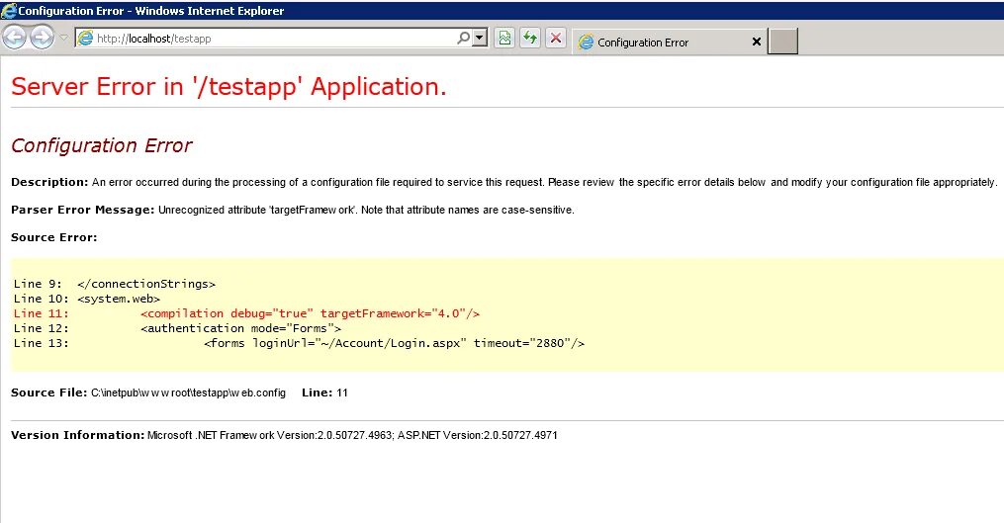Click the Refresh page icon
Screen dimensions: 1004x523
coord(530,38)
